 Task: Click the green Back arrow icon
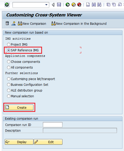point(68,5)
